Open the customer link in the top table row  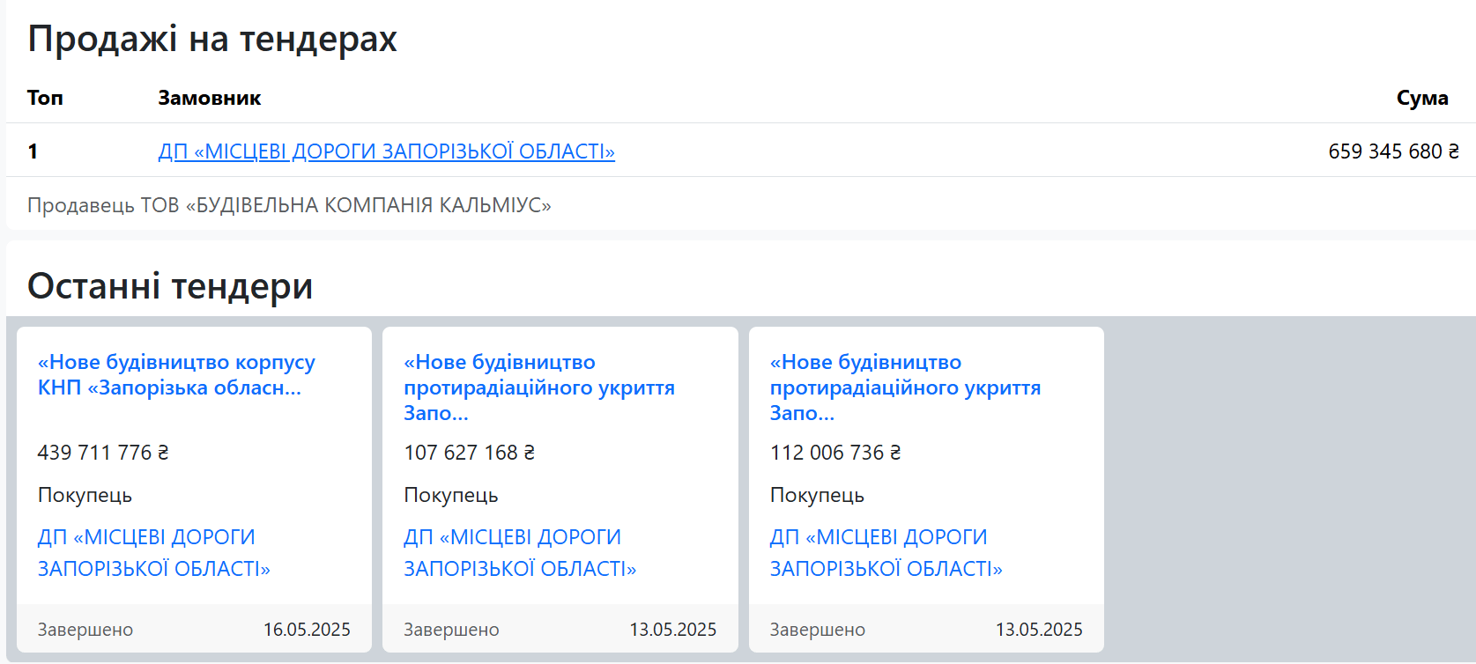point(386,151)
